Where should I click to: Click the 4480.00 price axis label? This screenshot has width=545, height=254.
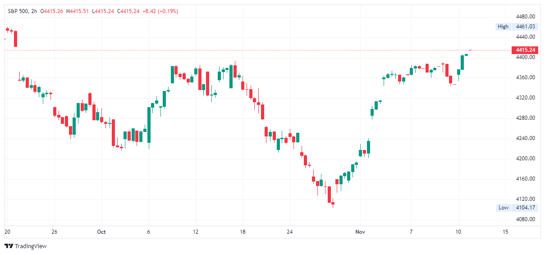[x=525, y=16]
